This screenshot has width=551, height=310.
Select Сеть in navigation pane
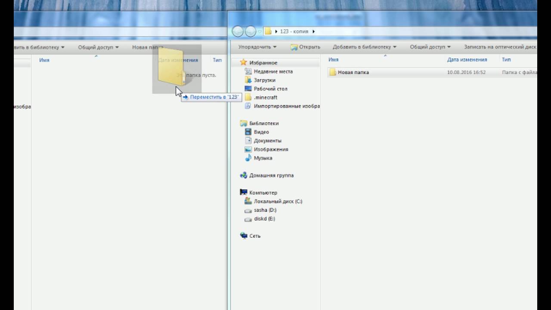pos(255,236)
